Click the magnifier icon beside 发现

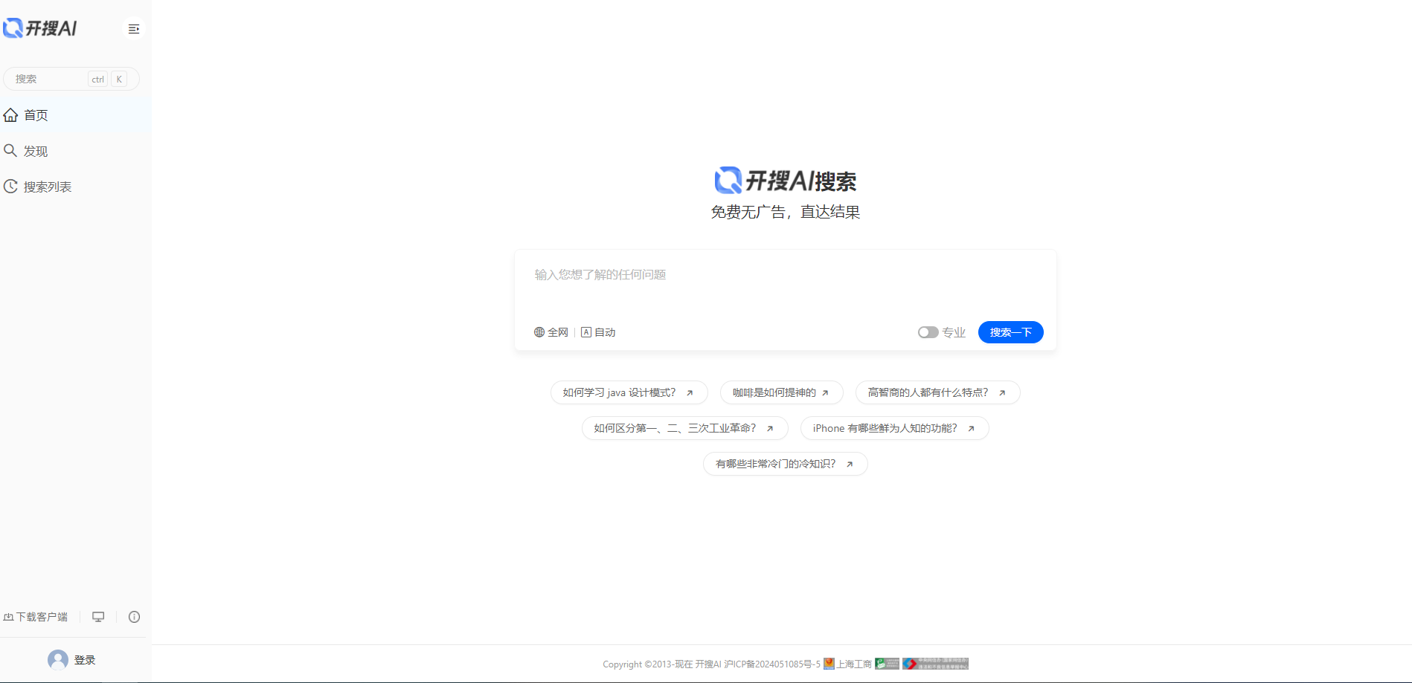(10, 151)
